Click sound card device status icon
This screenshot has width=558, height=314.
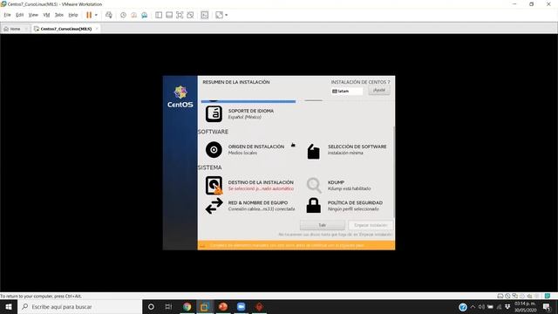529,296
